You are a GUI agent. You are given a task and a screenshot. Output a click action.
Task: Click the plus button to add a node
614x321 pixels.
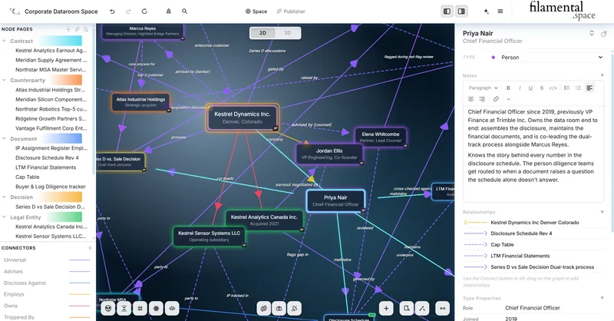(386, 309)
